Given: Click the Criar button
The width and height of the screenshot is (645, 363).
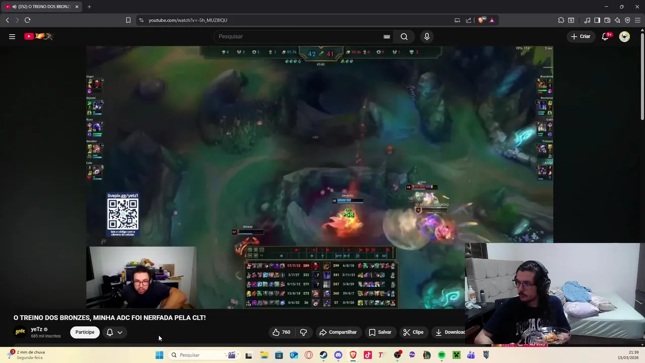Looking at the screenshot, I should tap(580, 36).
